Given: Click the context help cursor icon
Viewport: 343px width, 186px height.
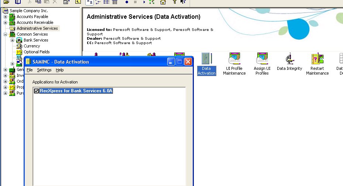Looking at the screenshot, I should [183, 2].
